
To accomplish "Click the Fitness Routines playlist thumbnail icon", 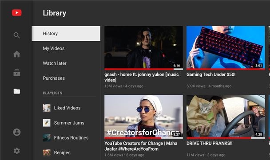I will point(47,138).
